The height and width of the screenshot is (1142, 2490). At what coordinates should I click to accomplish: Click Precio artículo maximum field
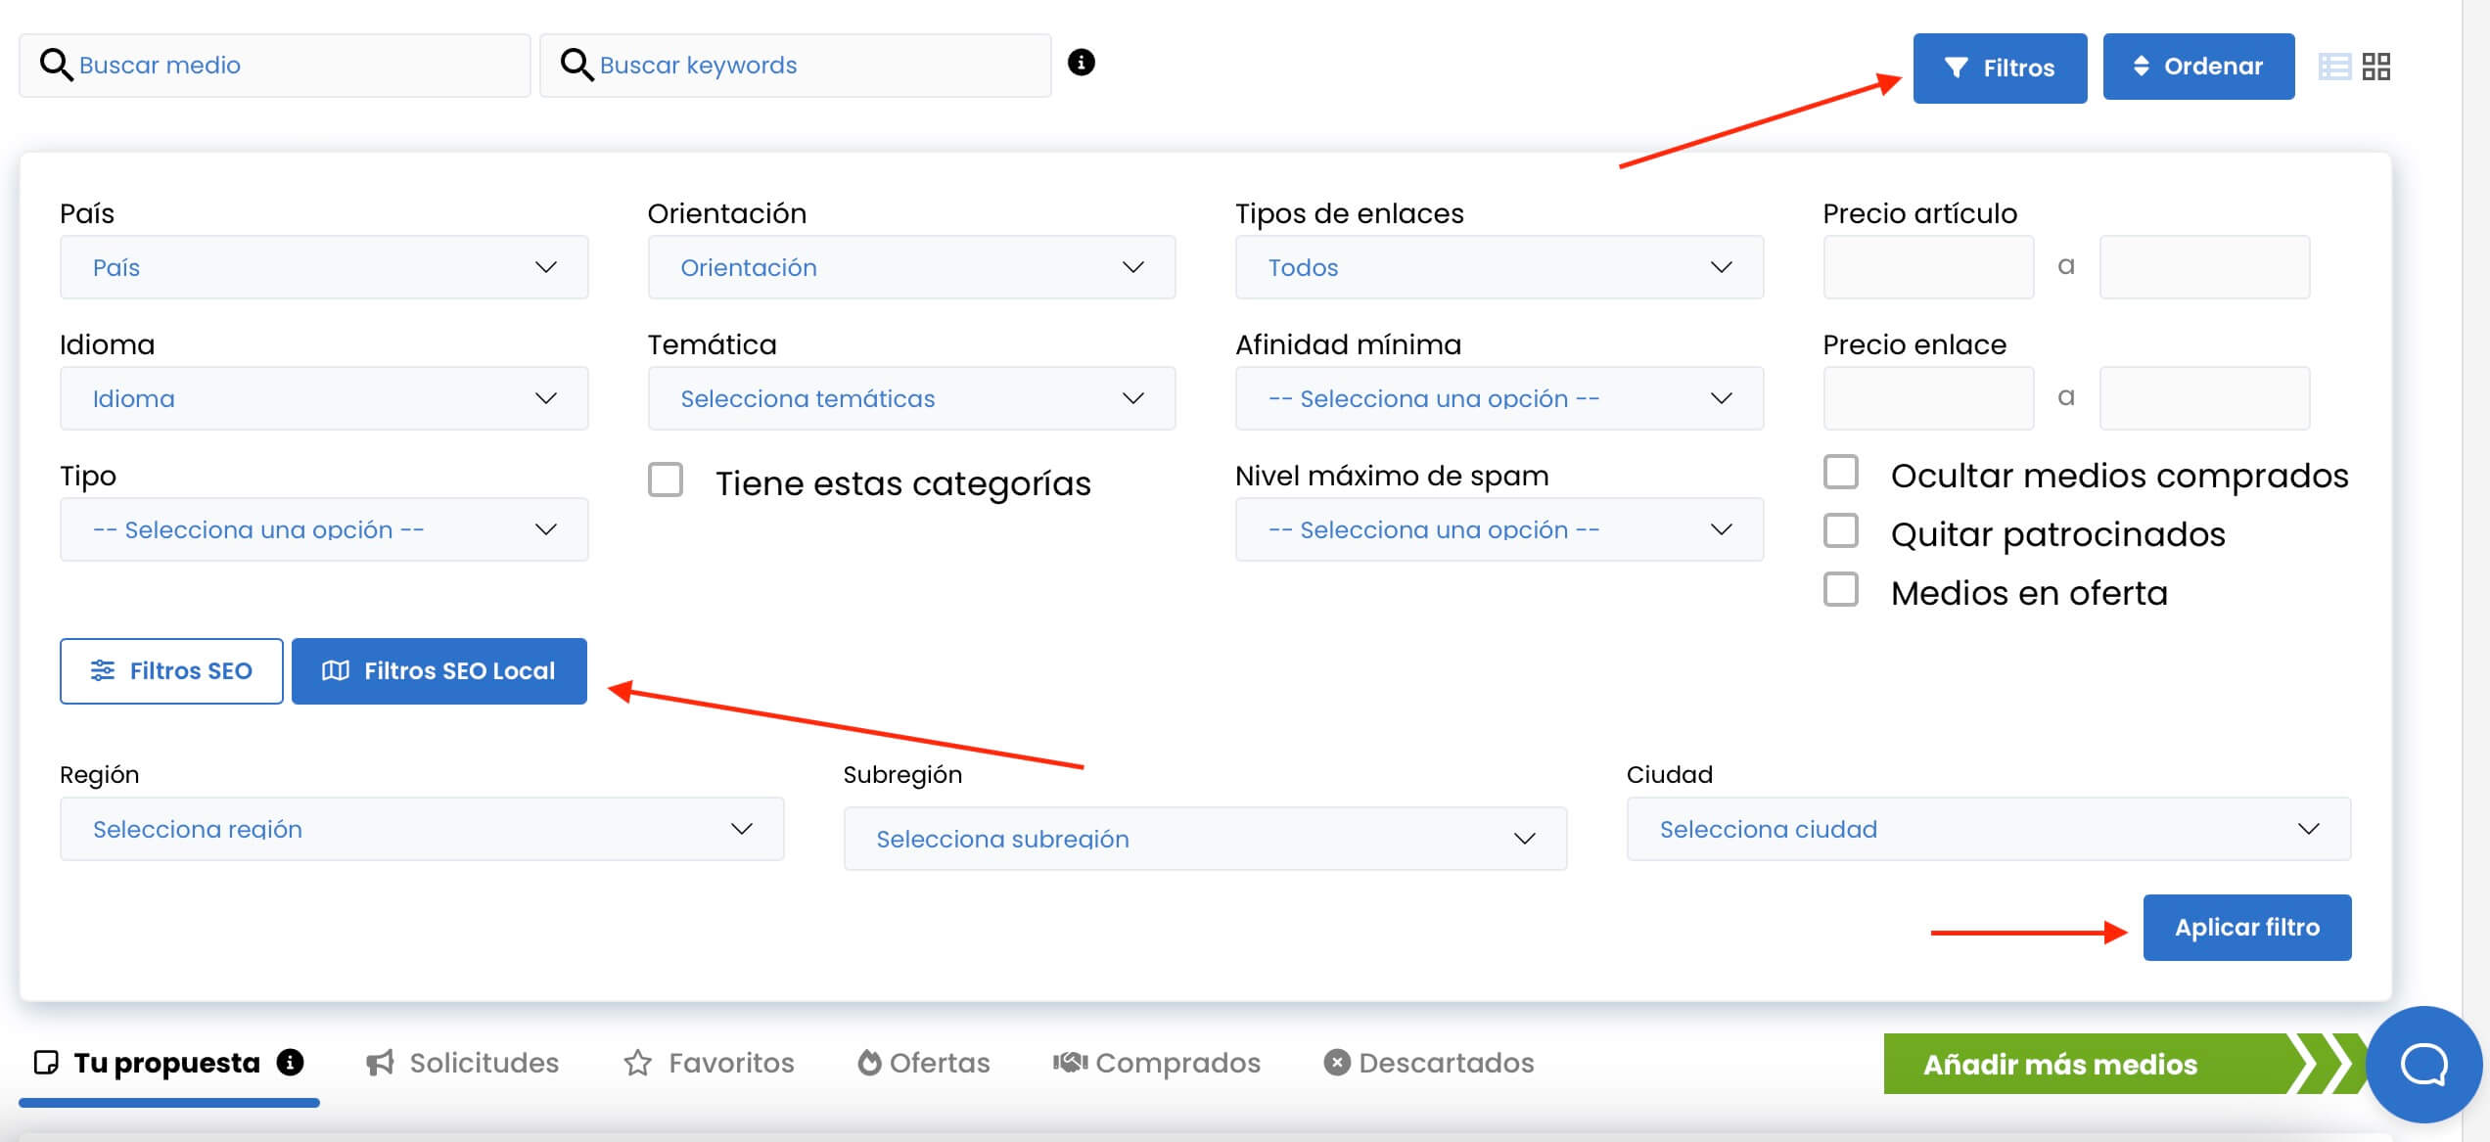(x=2204, y=267)
